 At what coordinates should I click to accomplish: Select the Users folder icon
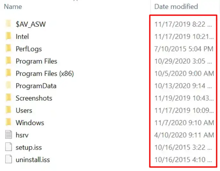click(9, 110)
